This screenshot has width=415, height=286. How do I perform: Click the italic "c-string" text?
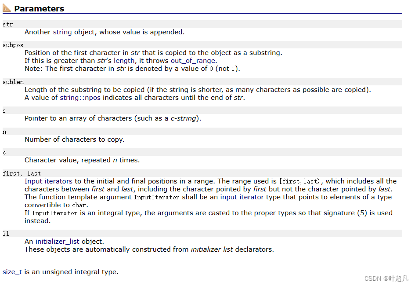tap(184, 118)
